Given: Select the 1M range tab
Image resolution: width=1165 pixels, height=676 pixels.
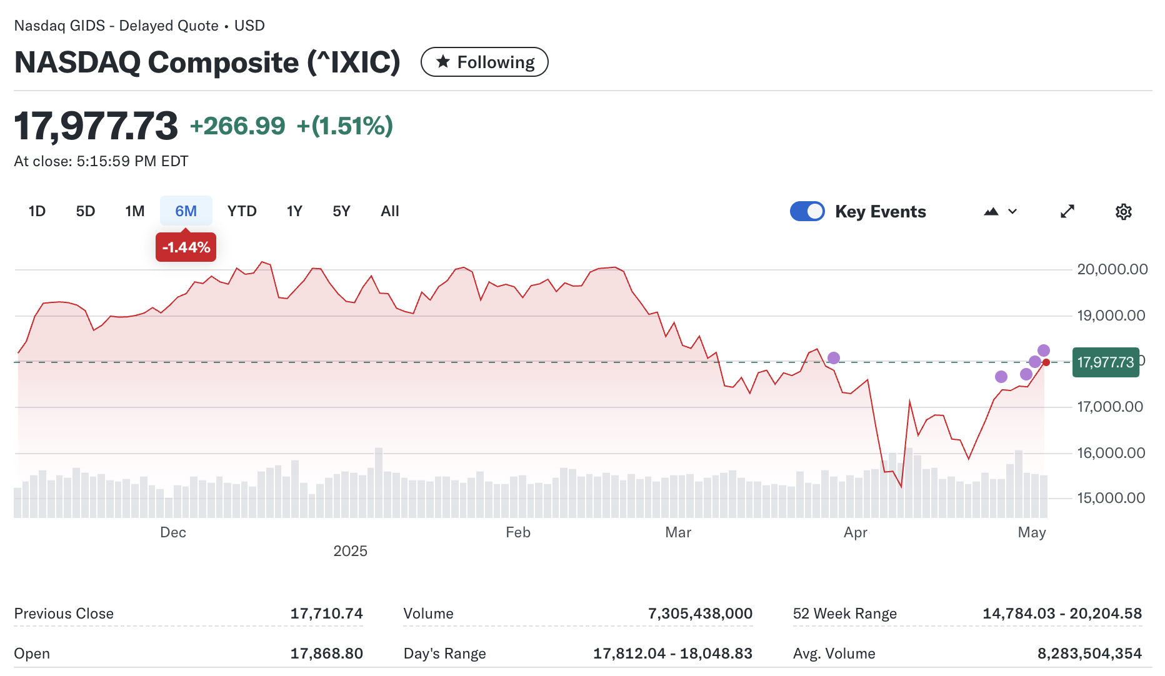Looking at the screenshot, I should pos(135,211).
